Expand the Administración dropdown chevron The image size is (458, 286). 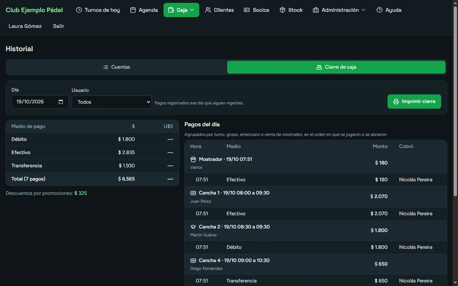[x=364, y=10]
